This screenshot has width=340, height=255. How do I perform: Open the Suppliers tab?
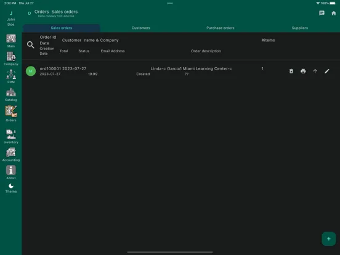click(300, 28)
